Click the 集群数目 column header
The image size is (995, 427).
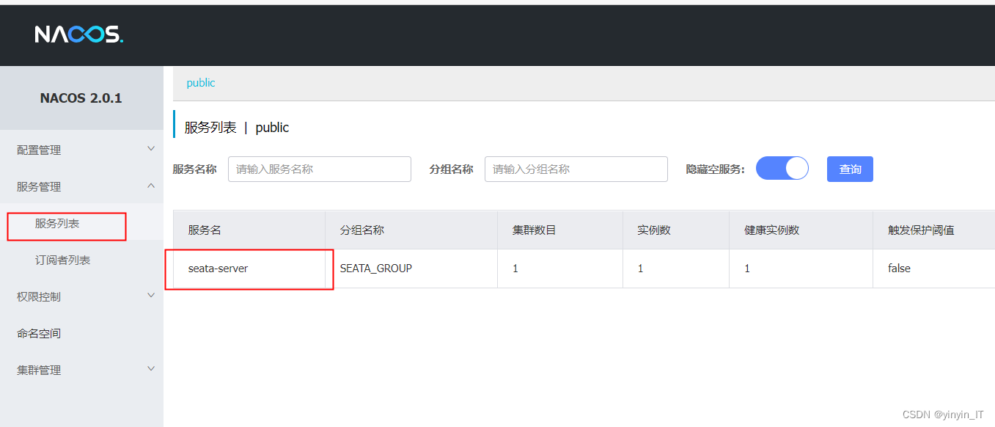[560, 230]
